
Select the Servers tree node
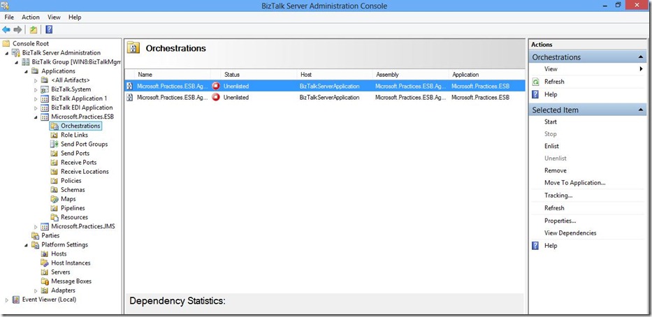60,272
